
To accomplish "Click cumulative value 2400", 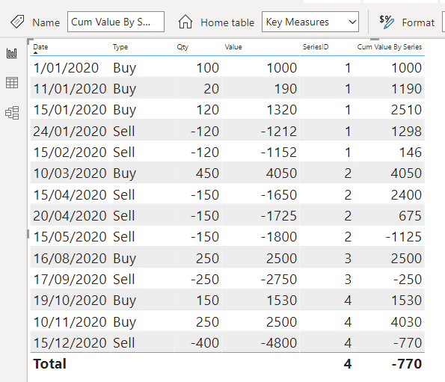I will click(406, 195).
